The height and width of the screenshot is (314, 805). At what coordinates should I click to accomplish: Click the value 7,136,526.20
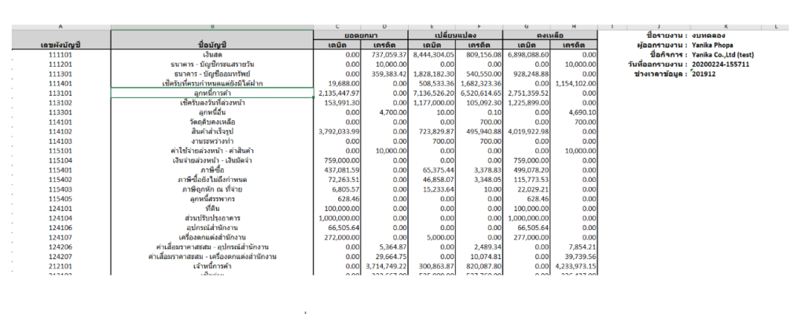[433, 93]
